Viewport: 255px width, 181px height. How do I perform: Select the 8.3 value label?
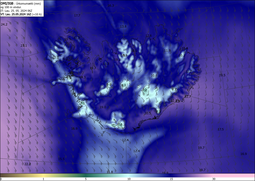pos(158,112)
